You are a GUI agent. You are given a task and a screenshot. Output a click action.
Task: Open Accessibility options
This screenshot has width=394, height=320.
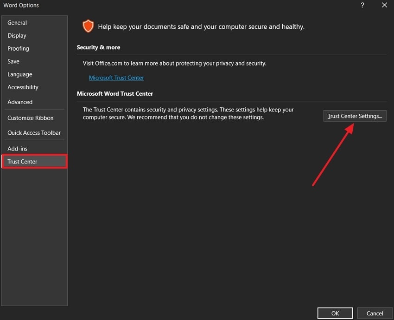pos(23,87)
